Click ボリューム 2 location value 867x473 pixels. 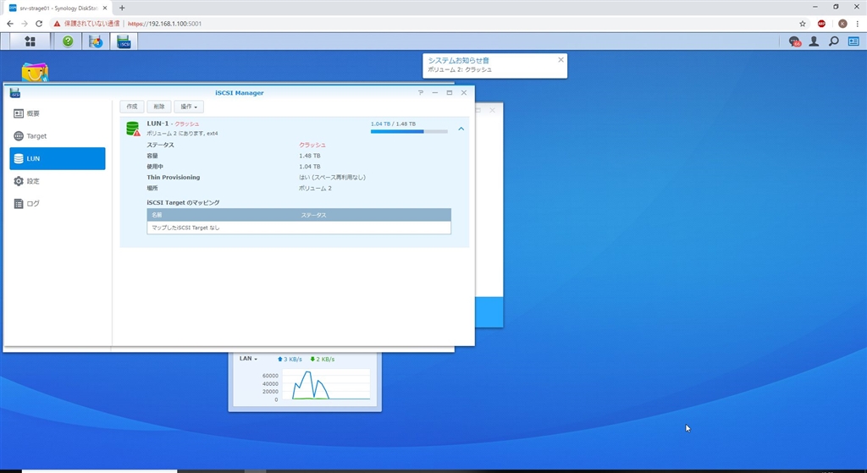tap(315, 189)
